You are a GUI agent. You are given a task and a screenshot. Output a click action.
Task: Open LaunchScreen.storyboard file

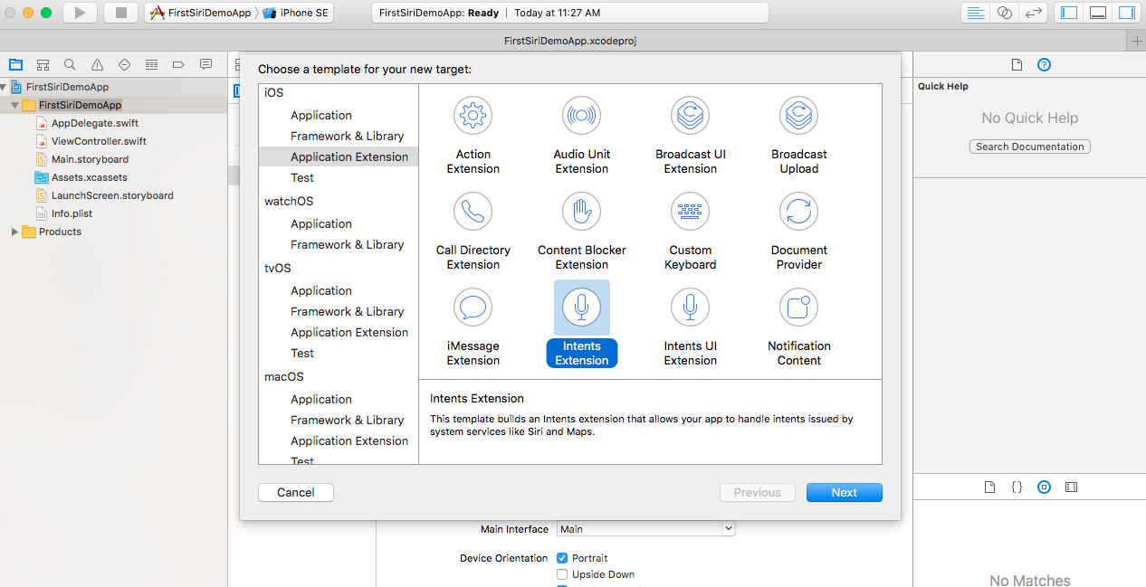click(x=112, y=195)
